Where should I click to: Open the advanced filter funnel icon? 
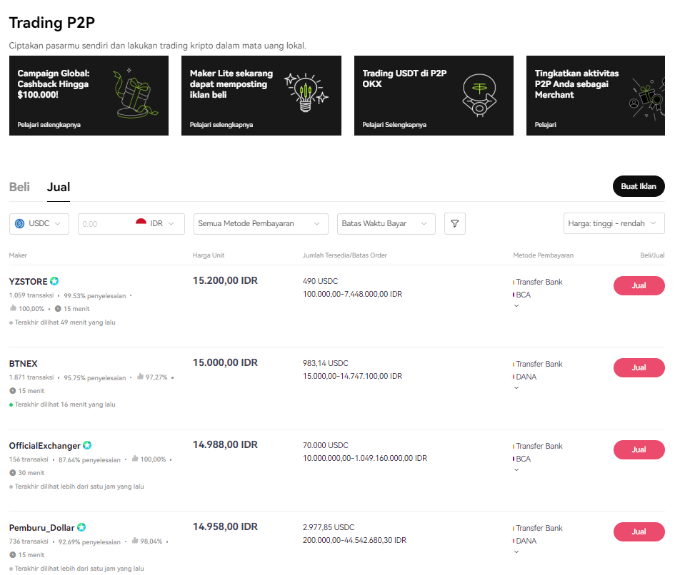point(454,223)
